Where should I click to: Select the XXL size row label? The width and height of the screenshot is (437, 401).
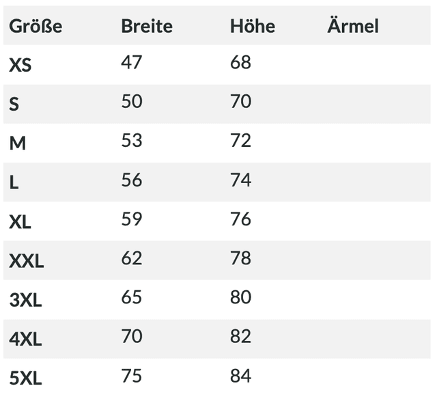tap(27, 260)
